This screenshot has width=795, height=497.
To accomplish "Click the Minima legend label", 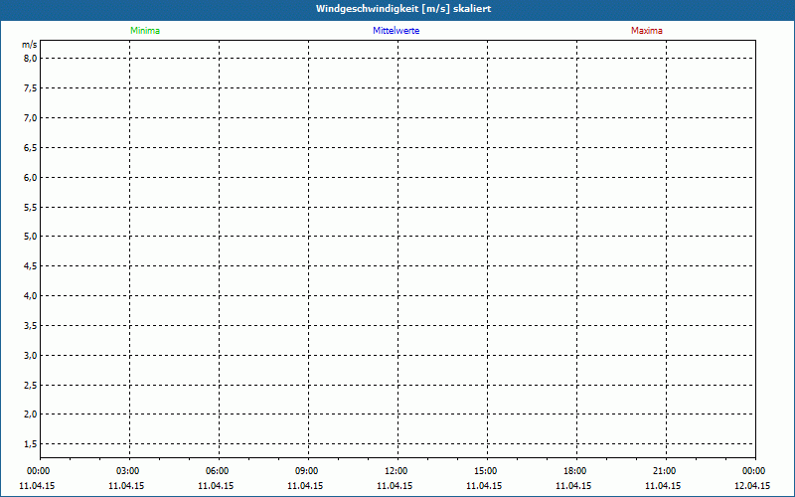I will pyautogui.click(x=145, y=31).
